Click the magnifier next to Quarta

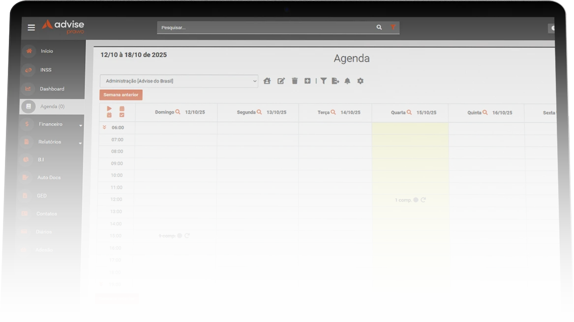click(409, 113)
